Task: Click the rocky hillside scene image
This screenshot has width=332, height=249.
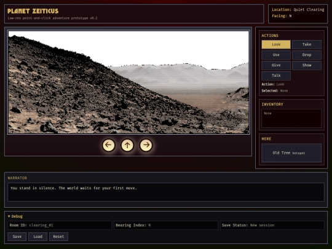Action: [x=128, y=82]
